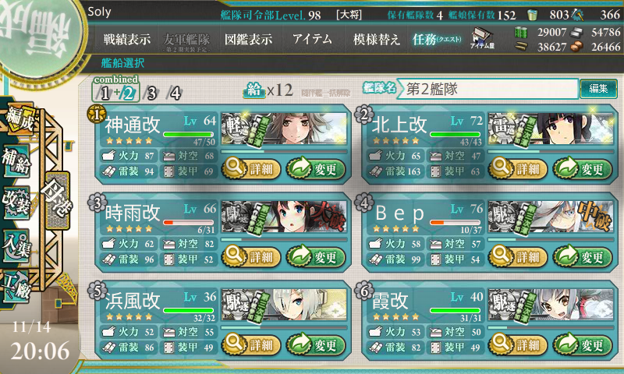Open the アイテム屋 item shop icon
The image size is (624, 374).
click(482, 38)
